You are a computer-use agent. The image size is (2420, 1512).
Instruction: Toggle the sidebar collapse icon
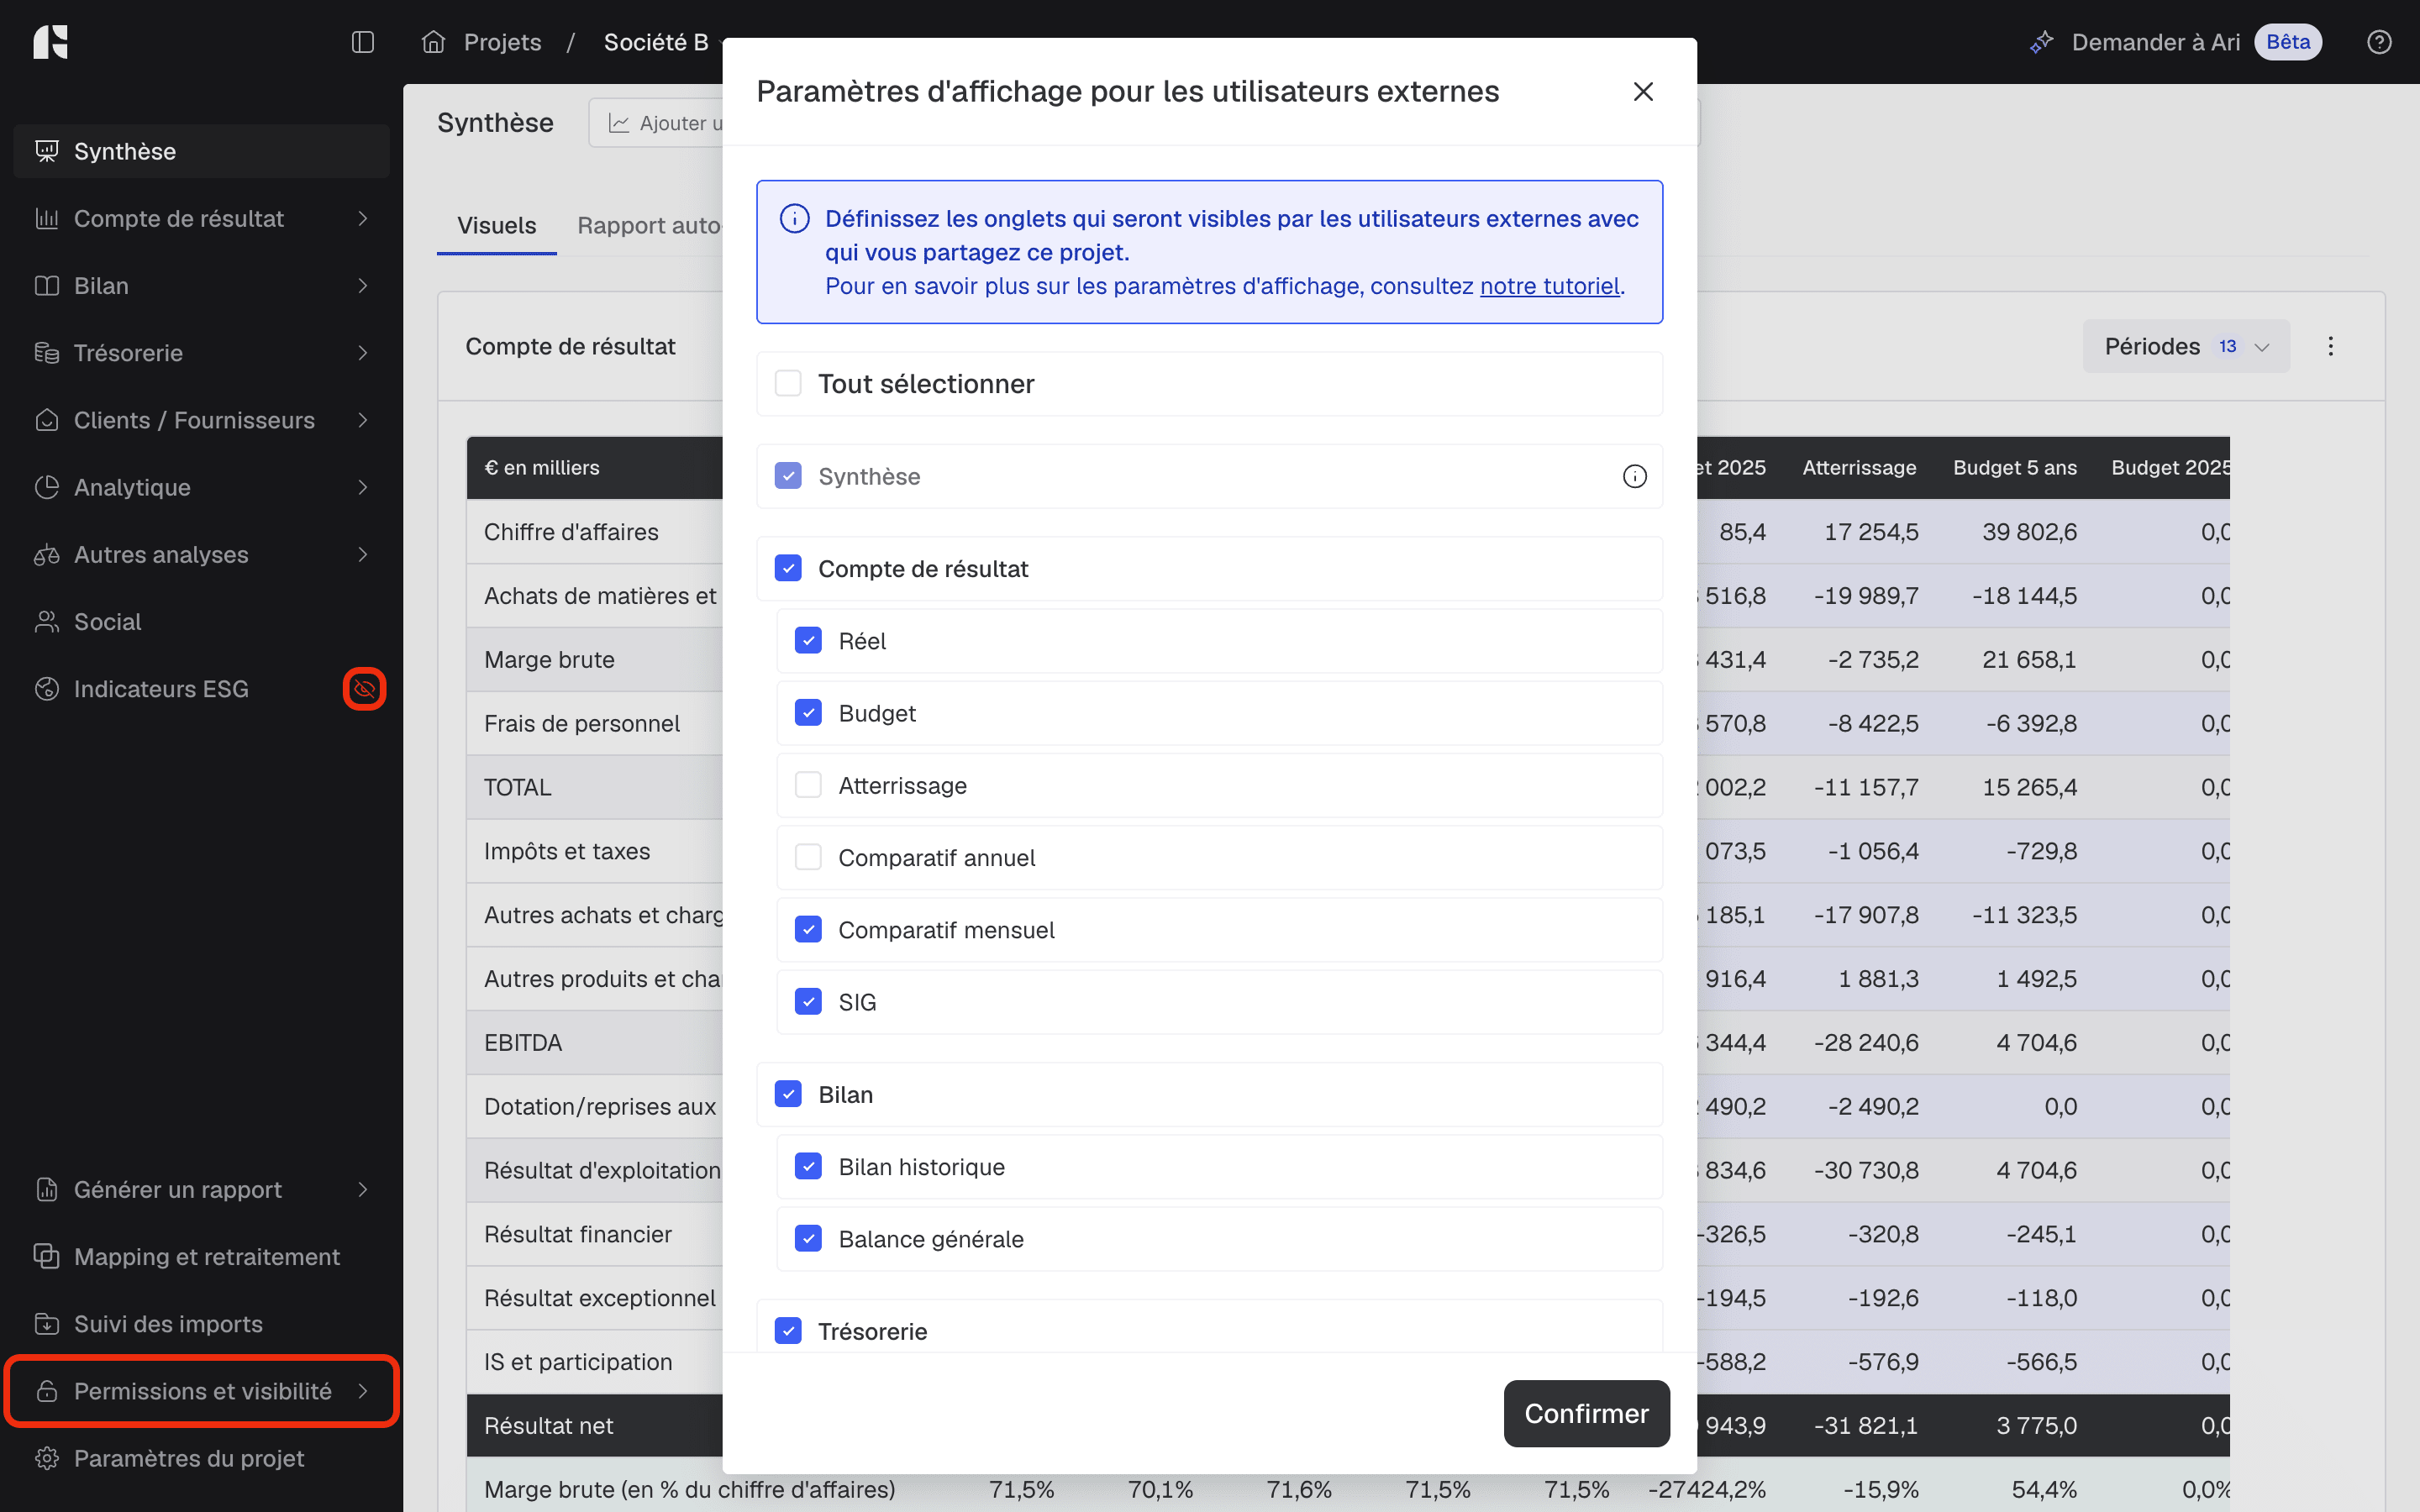pyautogui.click(x=363, y=42)
